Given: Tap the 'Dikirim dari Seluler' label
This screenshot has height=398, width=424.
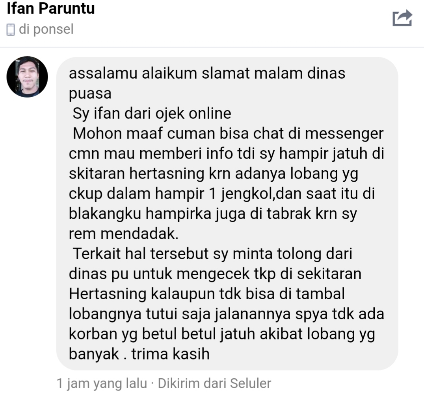Looking at the screenshot, I should point(214,383).
